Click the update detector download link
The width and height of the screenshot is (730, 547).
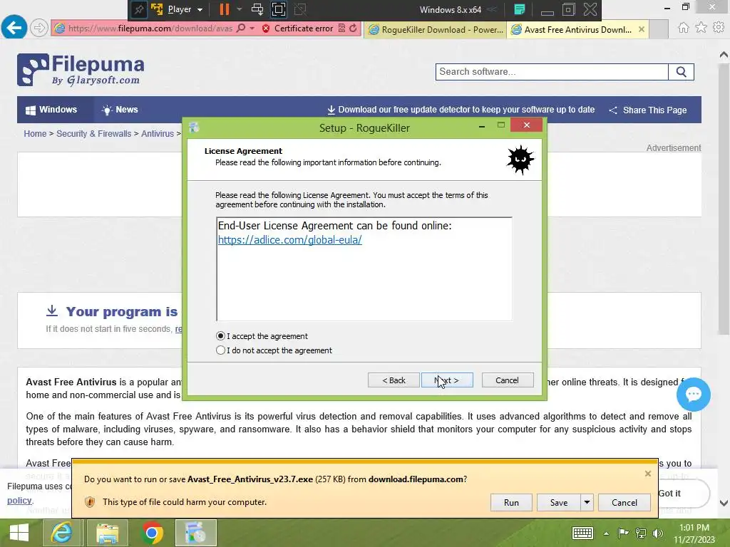461,110
